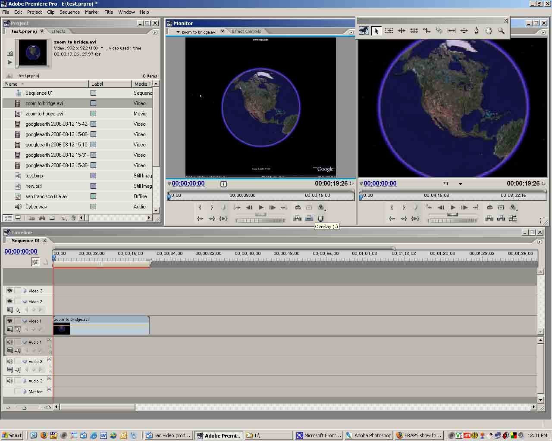
Task: Switch to the Effect Controls tab
Action: click(246, 31)
